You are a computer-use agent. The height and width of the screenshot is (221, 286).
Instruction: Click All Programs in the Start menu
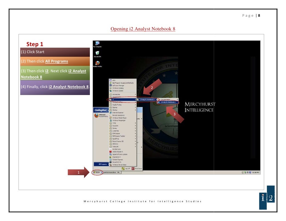click(101, 164)
